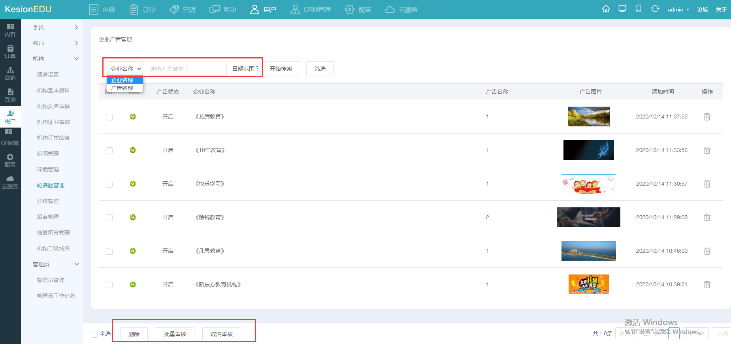Open 营销 section in left icon sidebar
Viewport: 731px width, 344px height.
tap(10, 73)
